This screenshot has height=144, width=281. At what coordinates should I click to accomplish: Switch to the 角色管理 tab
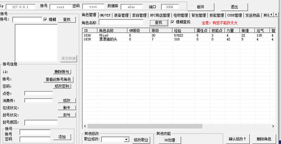89,15
